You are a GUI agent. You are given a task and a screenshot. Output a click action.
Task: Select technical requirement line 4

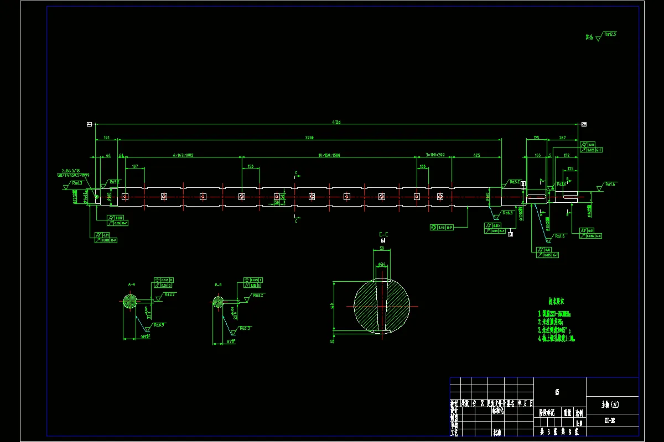(x=556, y=338)
